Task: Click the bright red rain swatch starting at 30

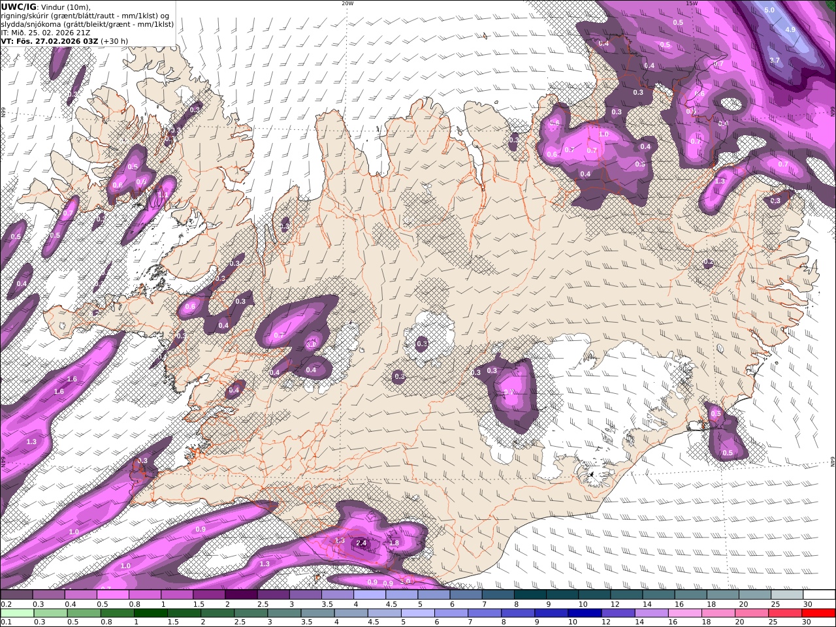Action: coord(819,613)
